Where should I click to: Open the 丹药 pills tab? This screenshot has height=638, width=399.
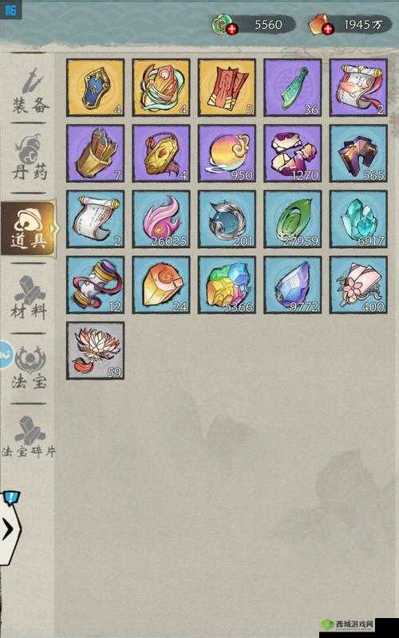pos(29,158)
